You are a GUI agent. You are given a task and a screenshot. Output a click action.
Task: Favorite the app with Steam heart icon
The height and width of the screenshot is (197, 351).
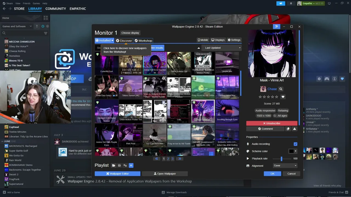[342, 79]
